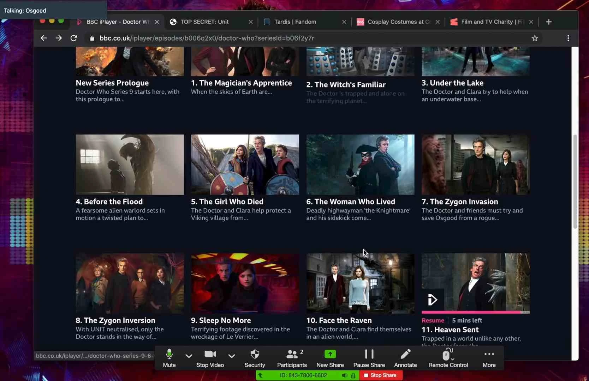Open The Zygon Invasion title
589x381 pixels.
(460, 202)
